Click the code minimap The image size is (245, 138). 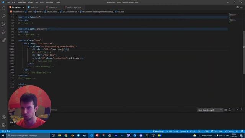[234, 18]
